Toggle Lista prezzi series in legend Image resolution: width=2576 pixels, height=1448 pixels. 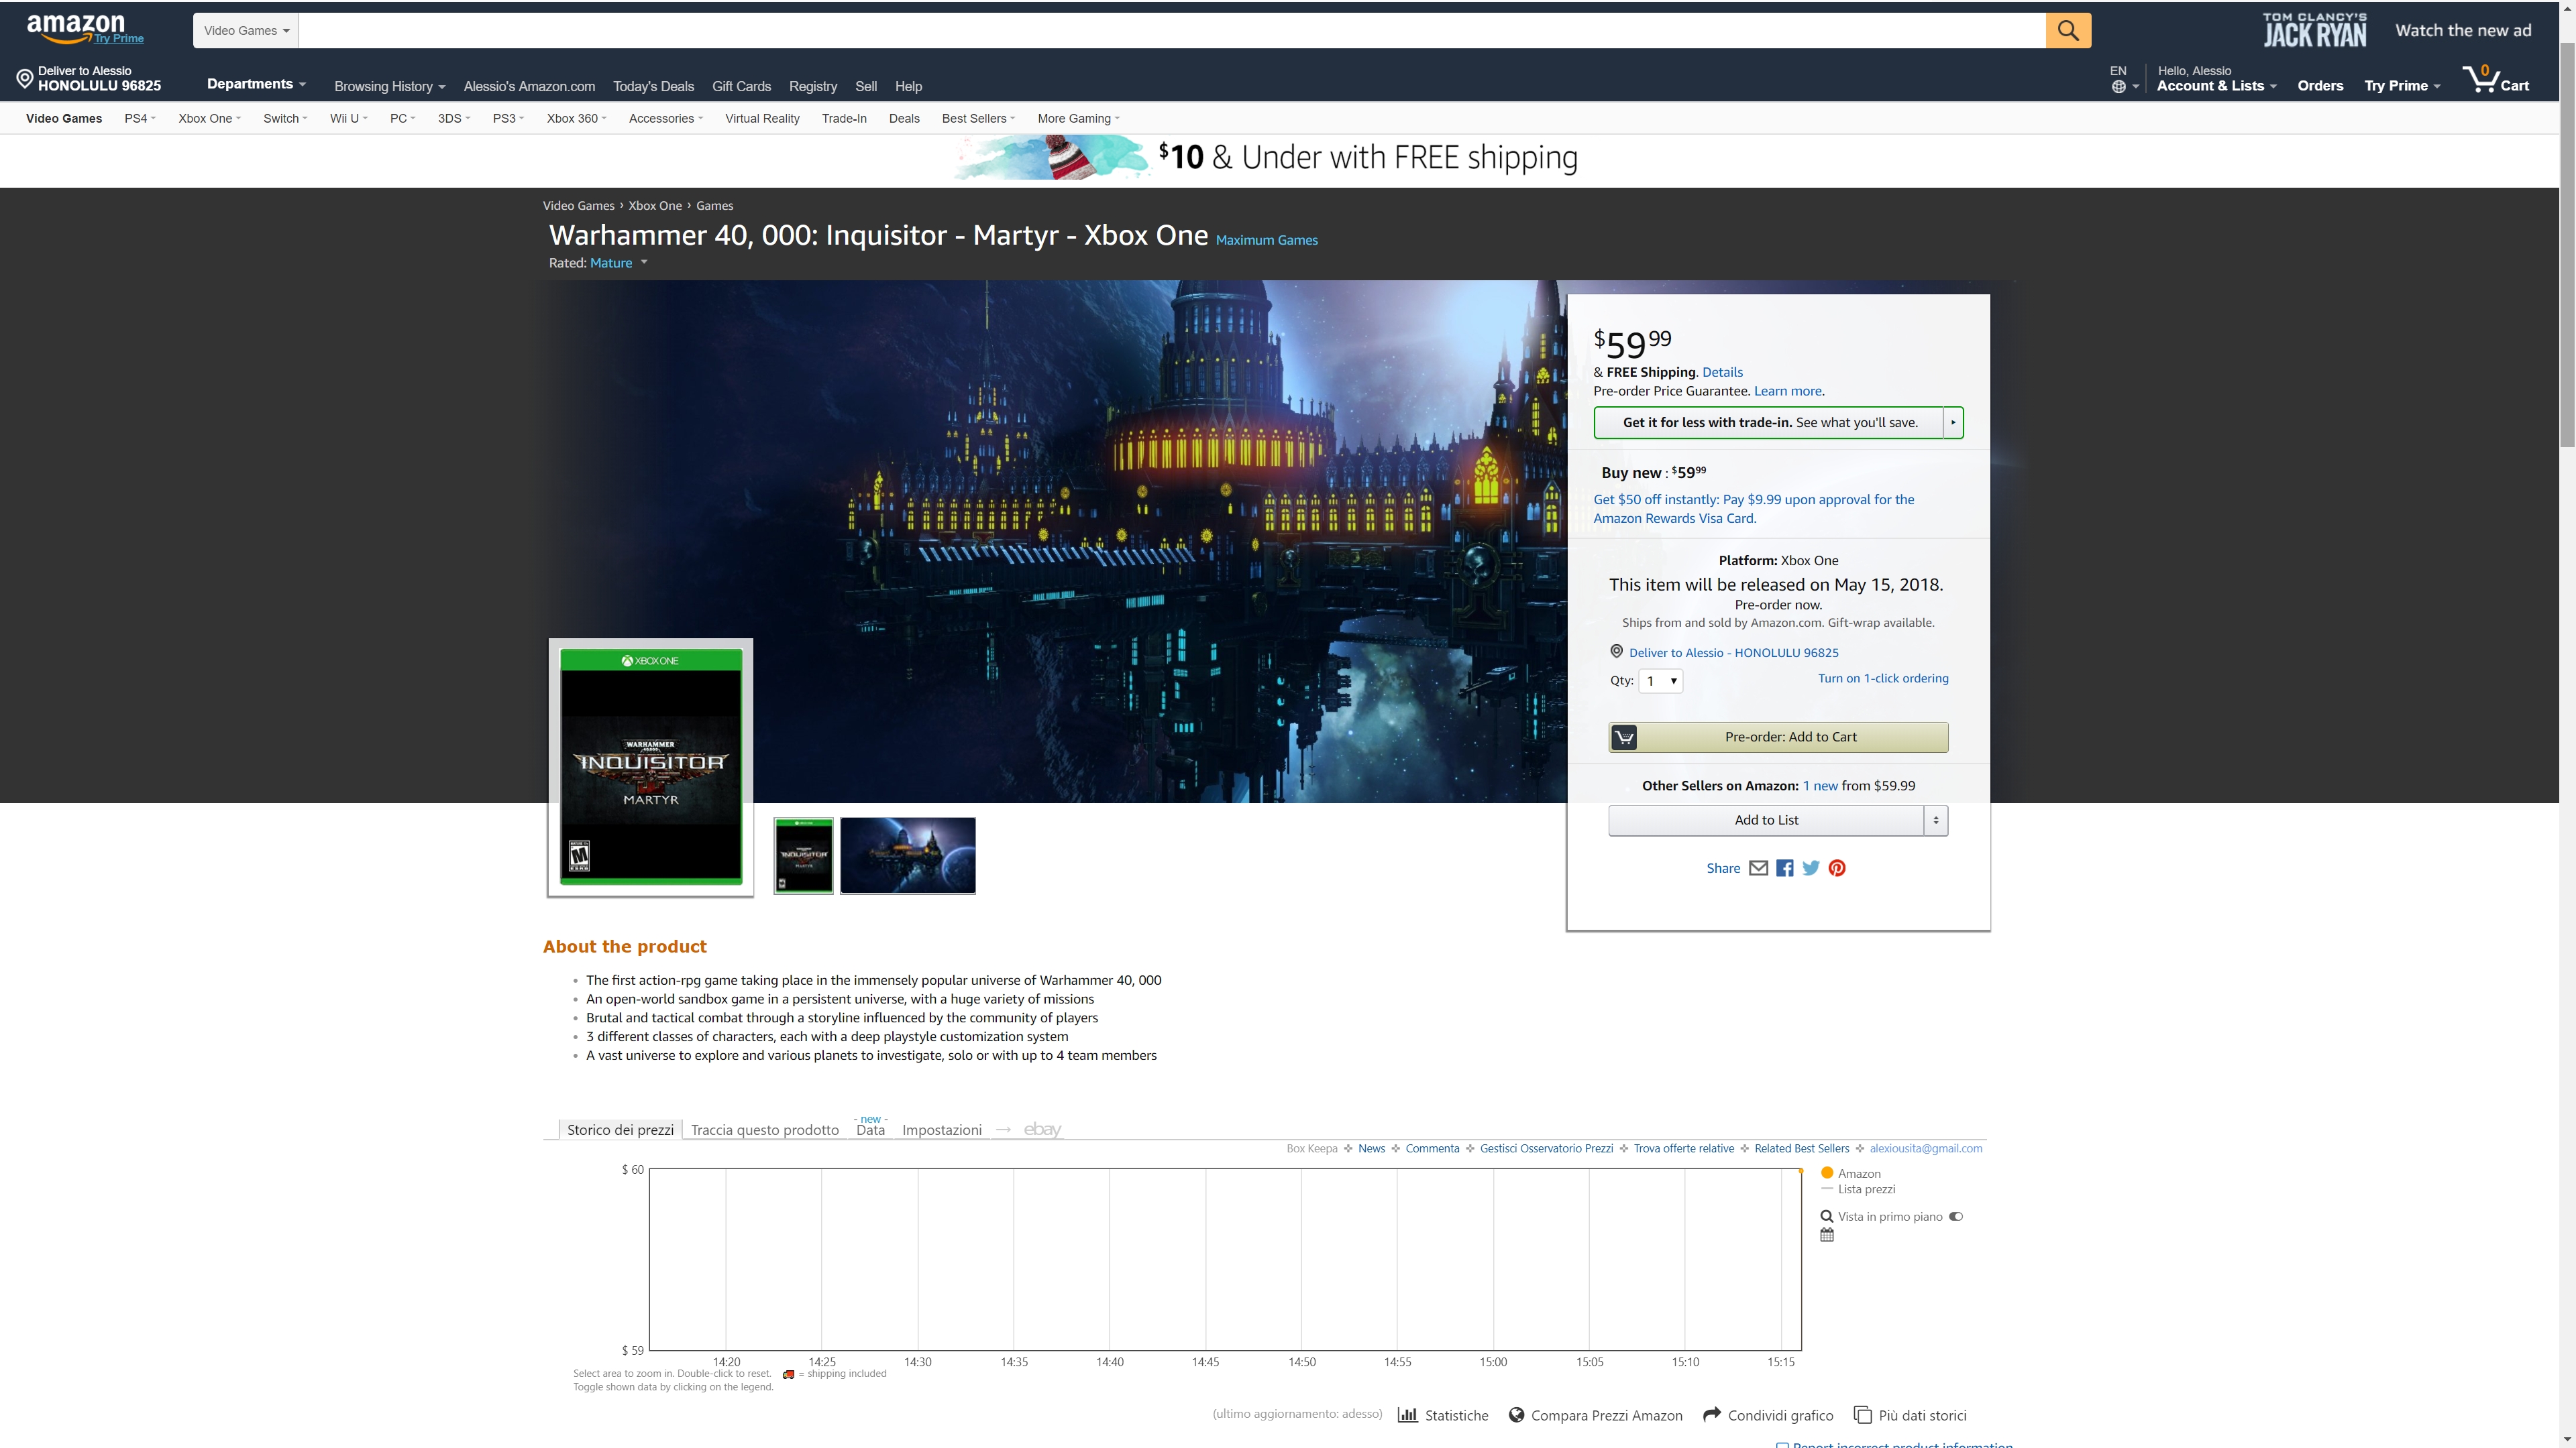click(x=1865, y=1189)
